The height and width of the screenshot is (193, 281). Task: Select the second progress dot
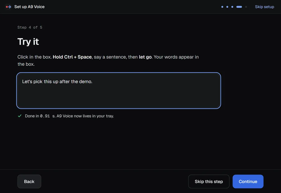pyautogui.click(x=227, y=7)
